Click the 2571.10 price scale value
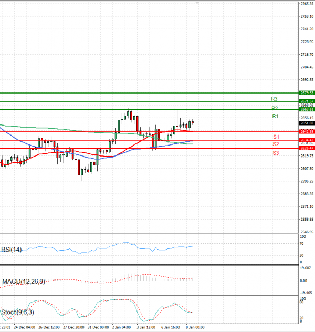The height and width of the screenshot is (332, 315). [307, 206]
